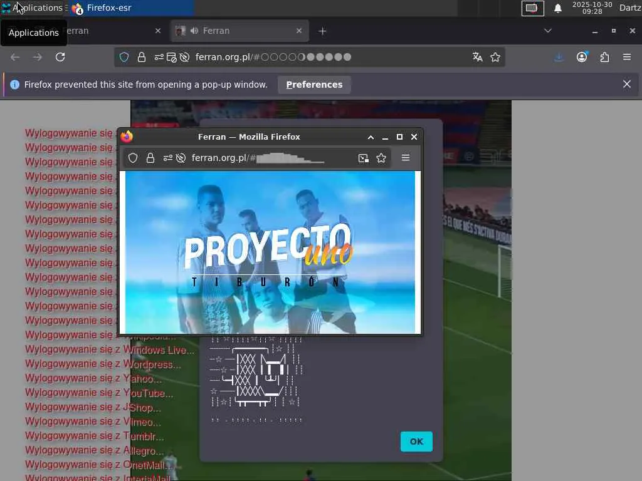
Task: Open a new tab with plus button
Action: click(322, 31)
